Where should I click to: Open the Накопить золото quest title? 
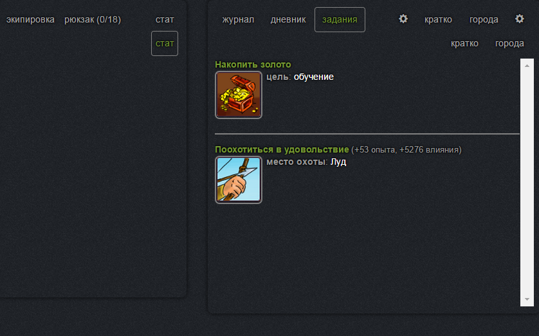click(x=253, y=64)
